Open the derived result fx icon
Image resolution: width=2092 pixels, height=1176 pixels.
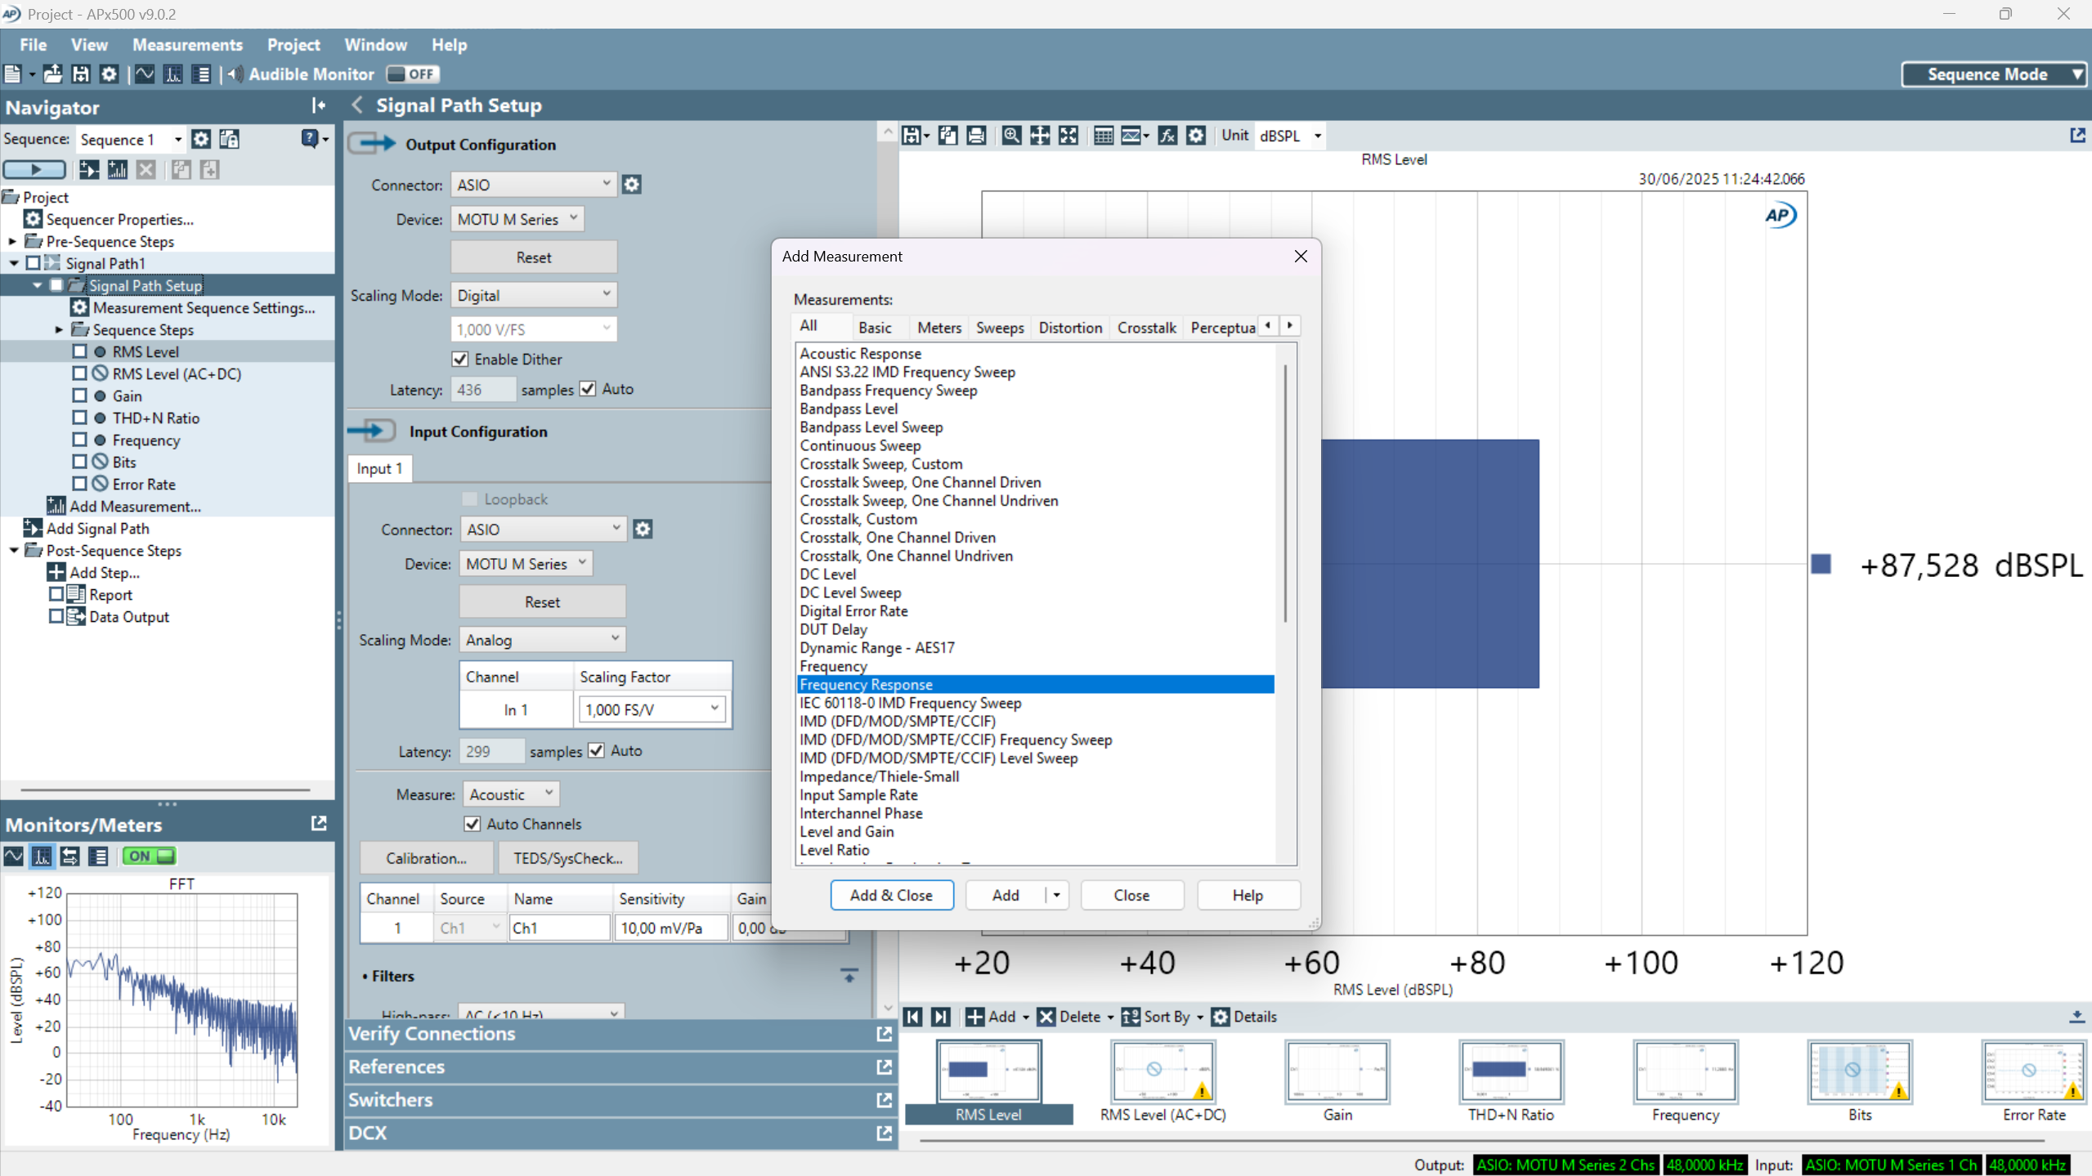point(1167,136)
